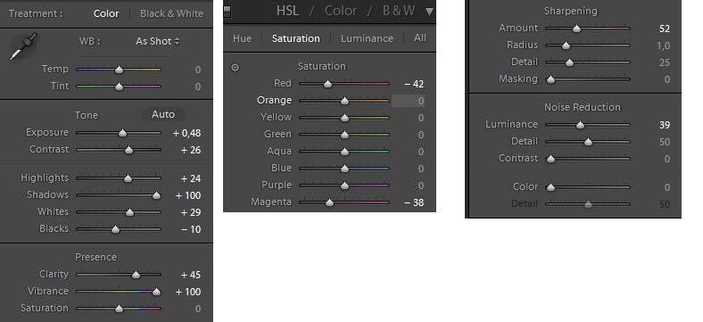Click the Noise Reduction section heading
703x322 pixels.
[582, 107]
